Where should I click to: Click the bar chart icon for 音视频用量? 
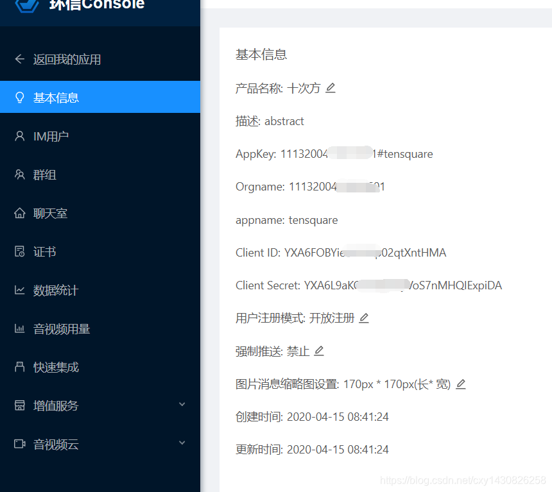coord(20,328)
